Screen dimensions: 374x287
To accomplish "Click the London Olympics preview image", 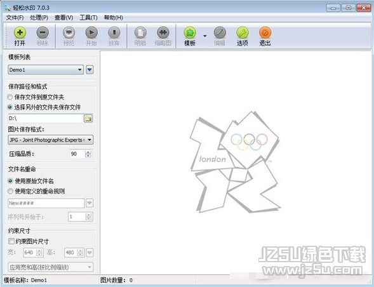I will pyautogui.click(x=235, y=162).
